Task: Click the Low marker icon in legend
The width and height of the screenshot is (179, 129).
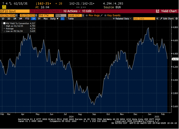Action: click(x=4, y=31)
